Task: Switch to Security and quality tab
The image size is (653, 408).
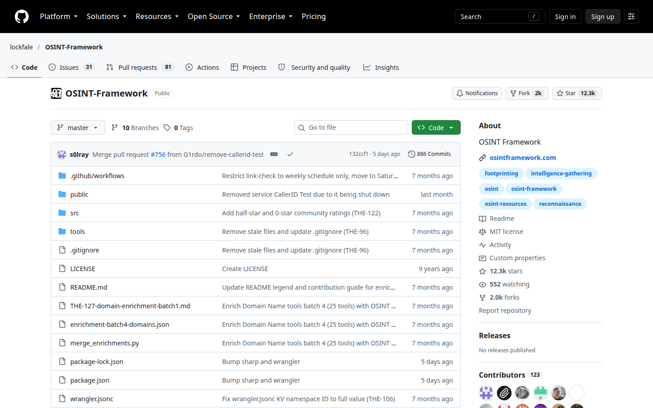Action: tap(314, 67)
